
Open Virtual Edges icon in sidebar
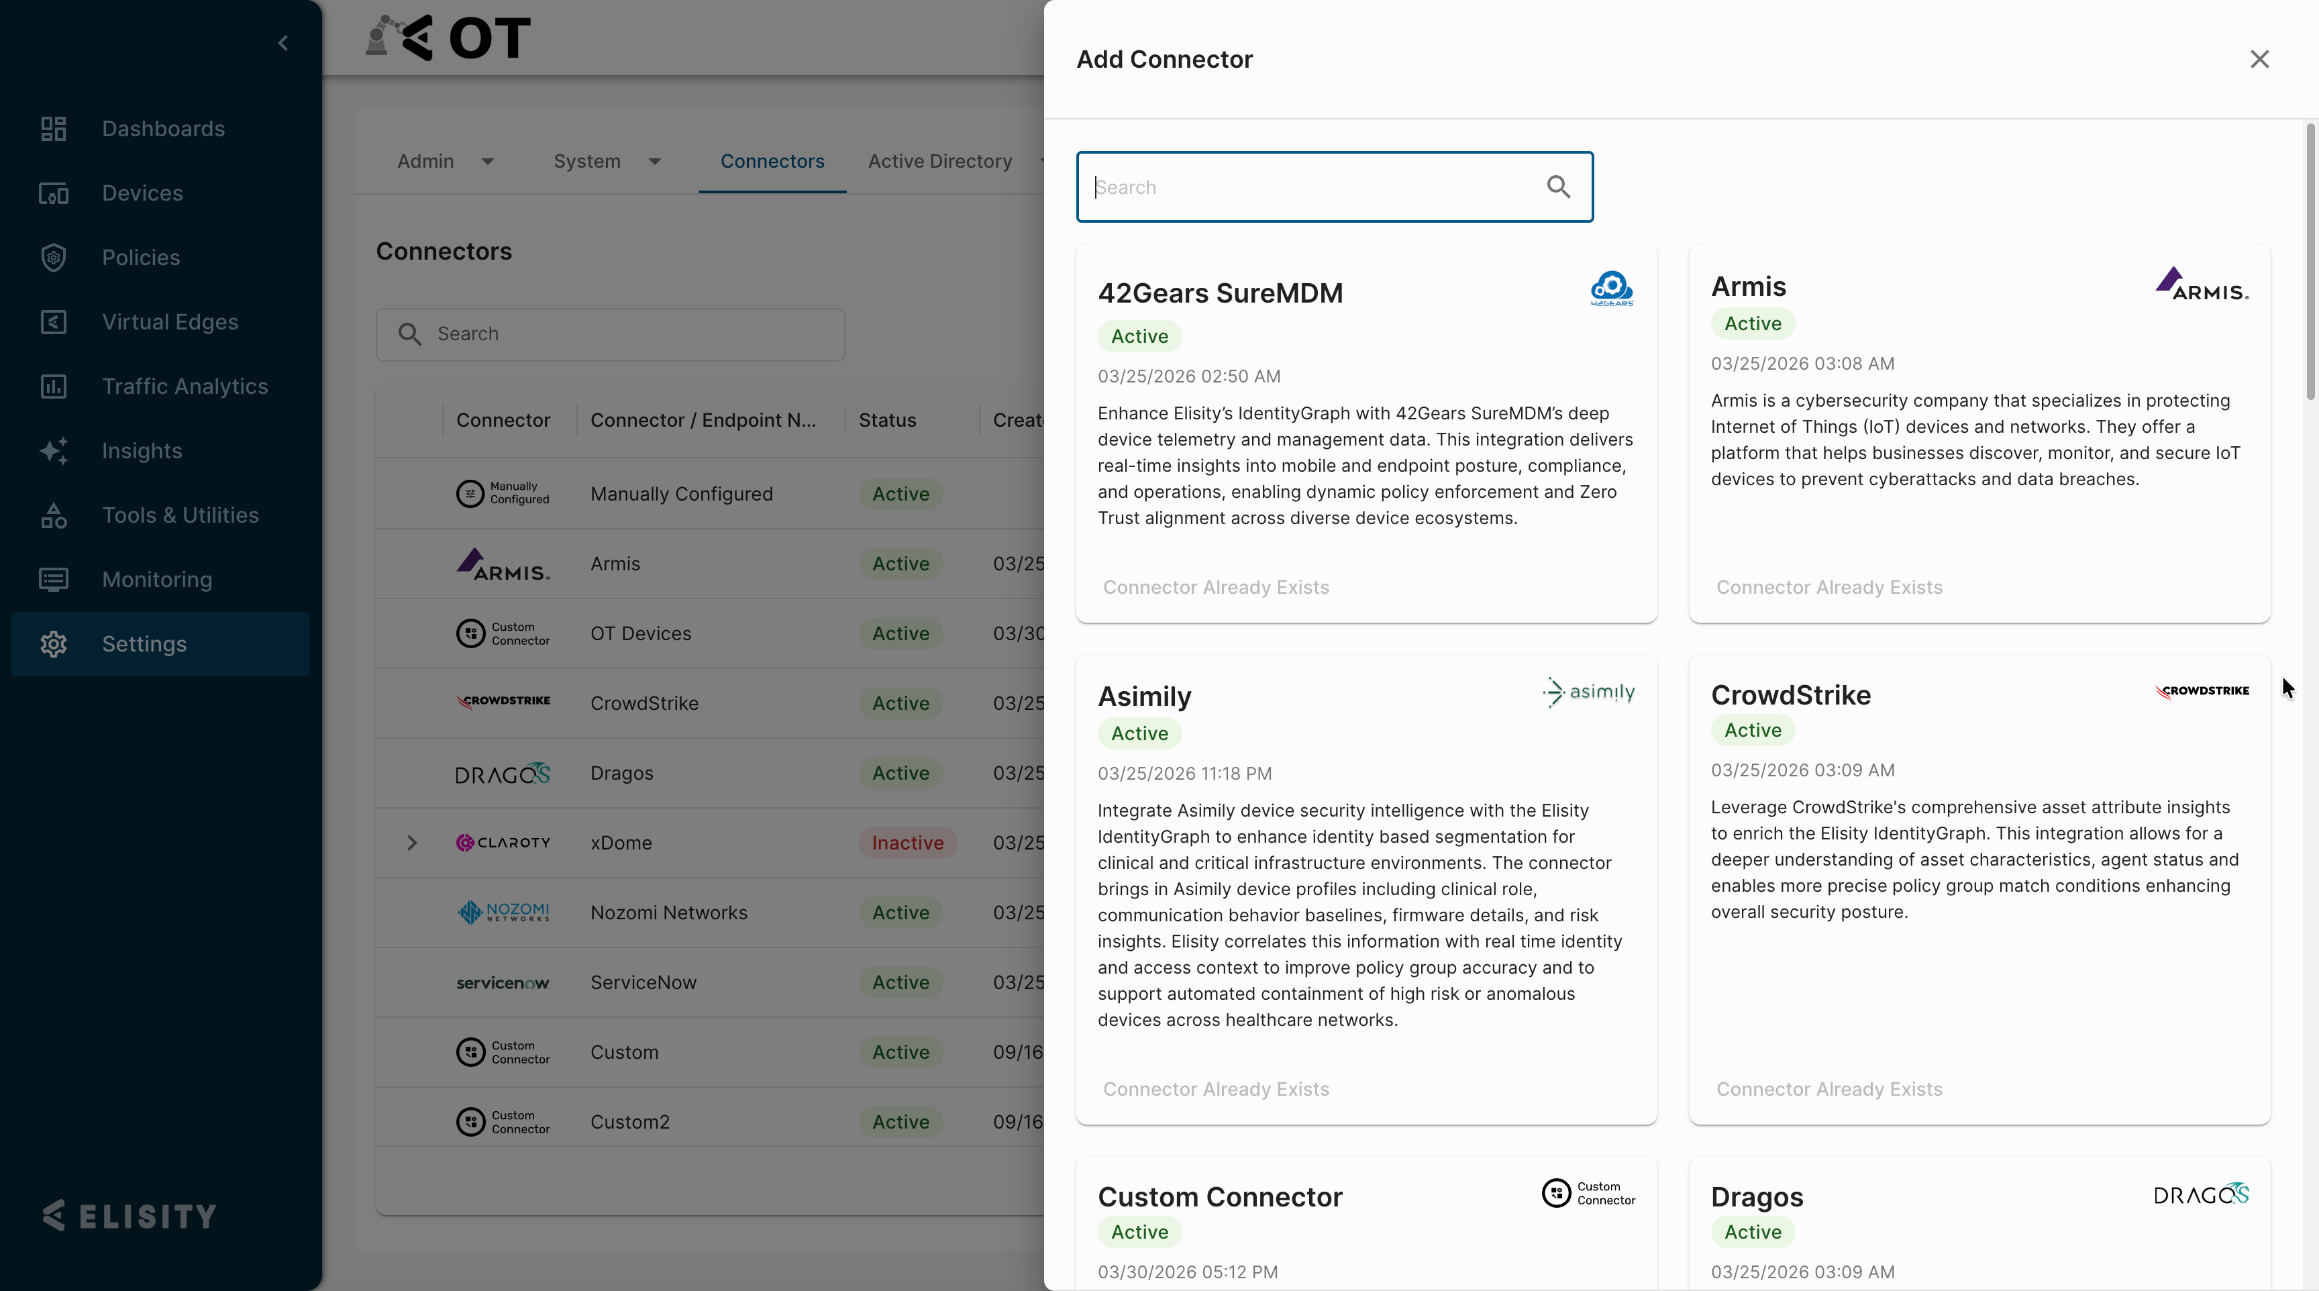[53, 322]
